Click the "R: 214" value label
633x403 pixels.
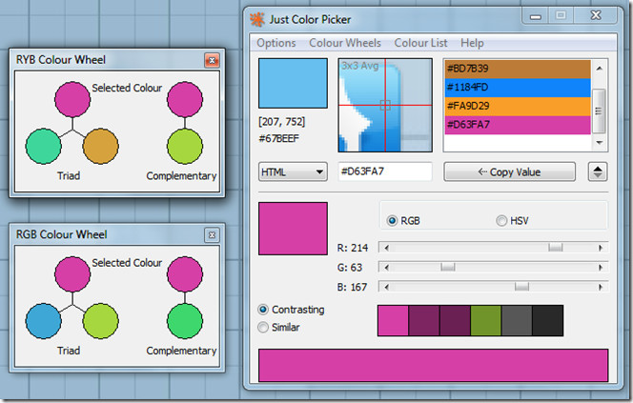tap(353, 248)
